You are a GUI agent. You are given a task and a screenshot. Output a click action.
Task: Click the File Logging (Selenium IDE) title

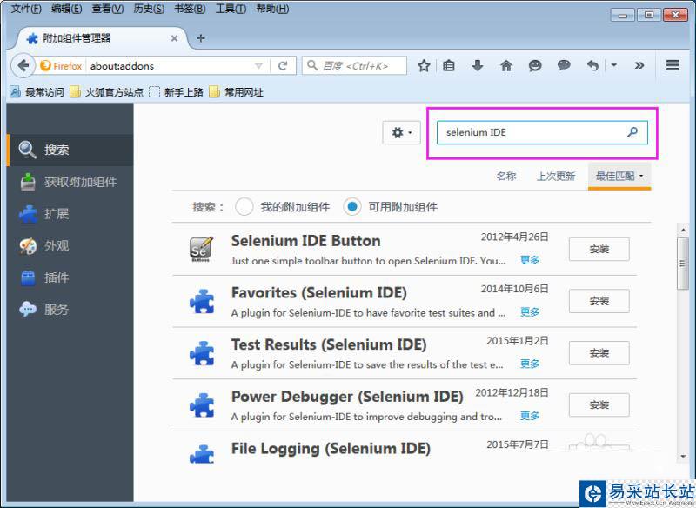[x=331, y=449]
